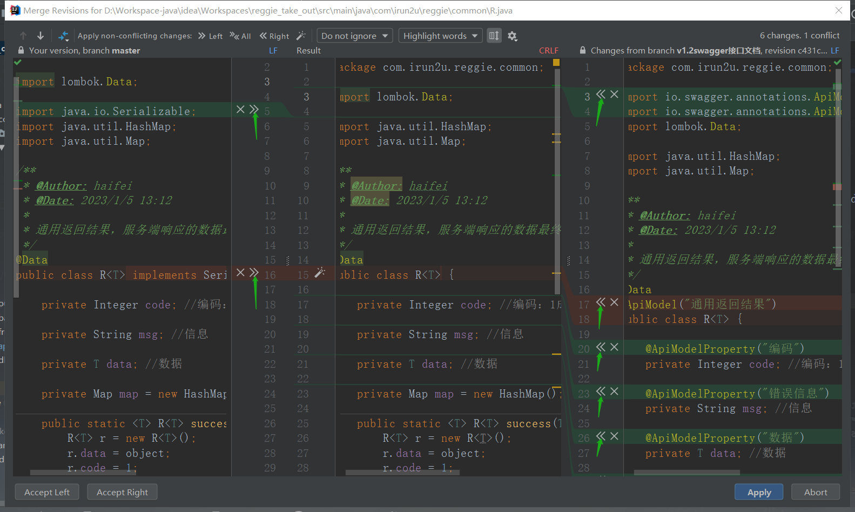Ignore right change at line 26
Viewport: 855px width, 512px height.
point(614,436)
